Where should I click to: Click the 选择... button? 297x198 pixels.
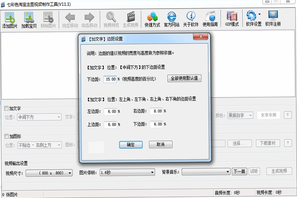239,143
